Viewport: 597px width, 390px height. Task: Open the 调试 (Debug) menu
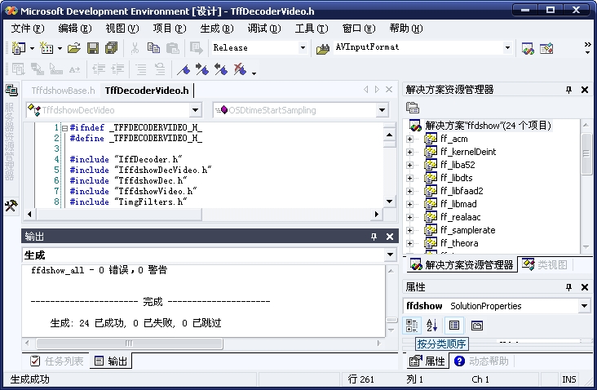click(264, 29)
